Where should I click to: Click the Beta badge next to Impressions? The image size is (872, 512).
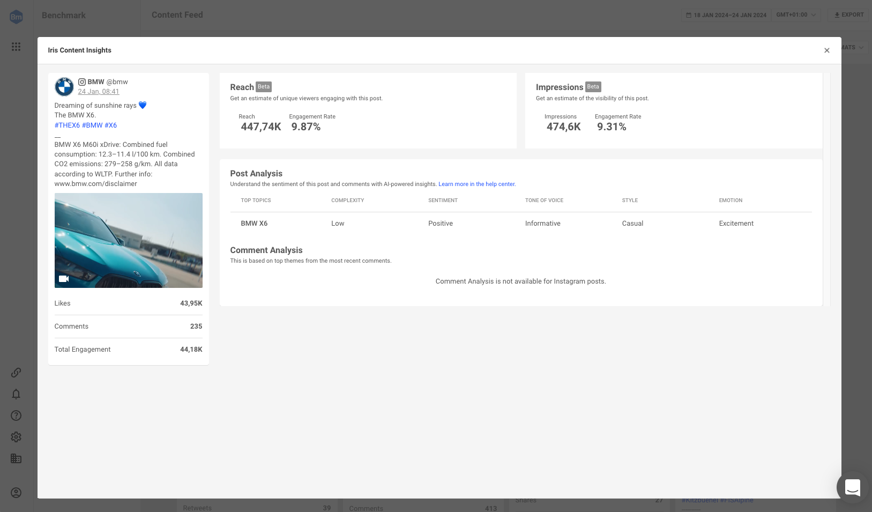[593, 87]
